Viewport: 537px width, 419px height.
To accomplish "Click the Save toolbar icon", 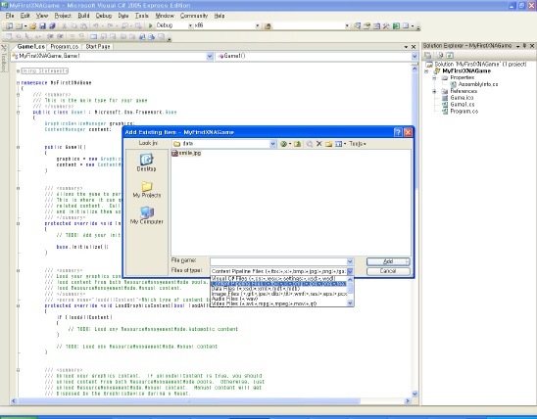I will pyautogui.click(x=42, y=26).
